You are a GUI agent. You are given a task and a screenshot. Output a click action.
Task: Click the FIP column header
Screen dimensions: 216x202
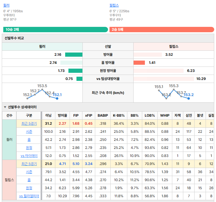pyautogui.click(x=76, y=115)
